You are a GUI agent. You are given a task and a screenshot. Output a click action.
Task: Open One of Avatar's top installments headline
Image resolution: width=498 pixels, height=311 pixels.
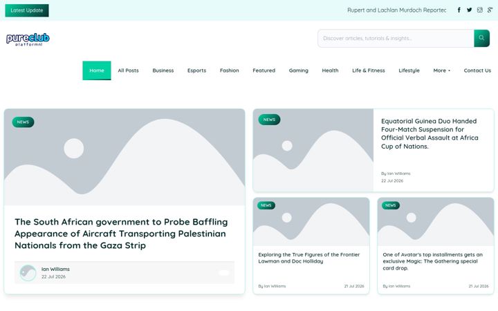point(432,261)
